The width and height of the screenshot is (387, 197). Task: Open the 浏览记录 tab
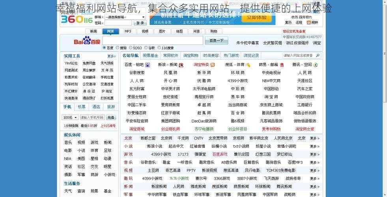click(251, 56)
